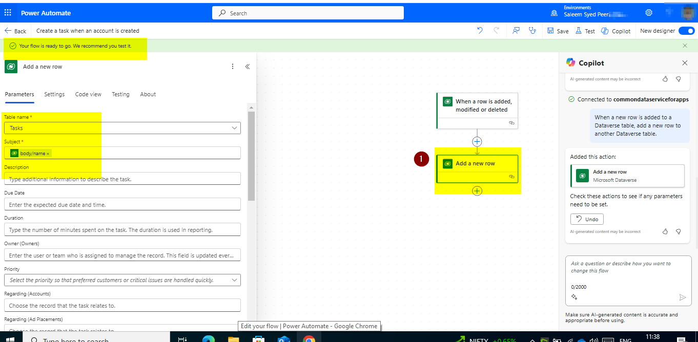Save the flow

click(x=558, y=31)
